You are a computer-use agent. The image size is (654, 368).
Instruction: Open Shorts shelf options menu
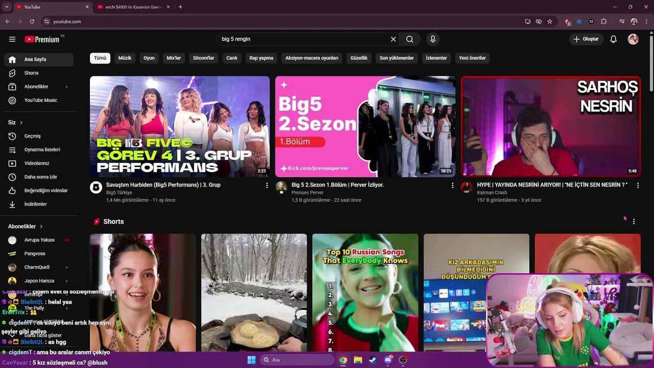pos(634,222)
